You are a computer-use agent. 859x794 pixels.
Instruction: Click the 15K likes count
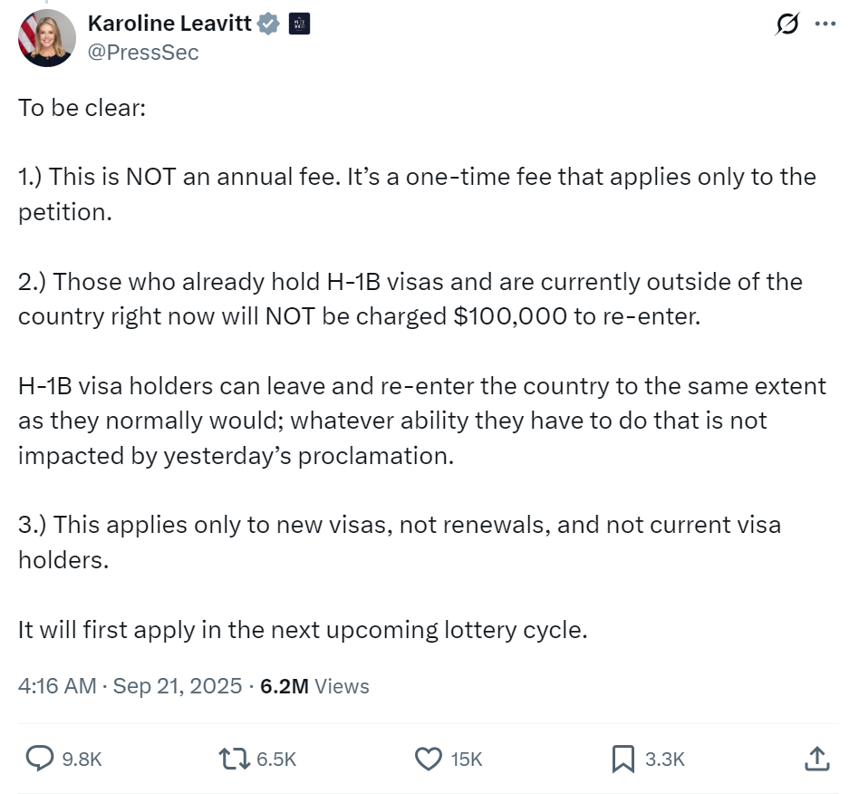point(467,760)
